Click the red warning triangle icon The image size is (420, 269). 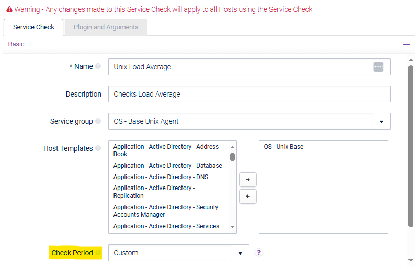pos(9,9)
